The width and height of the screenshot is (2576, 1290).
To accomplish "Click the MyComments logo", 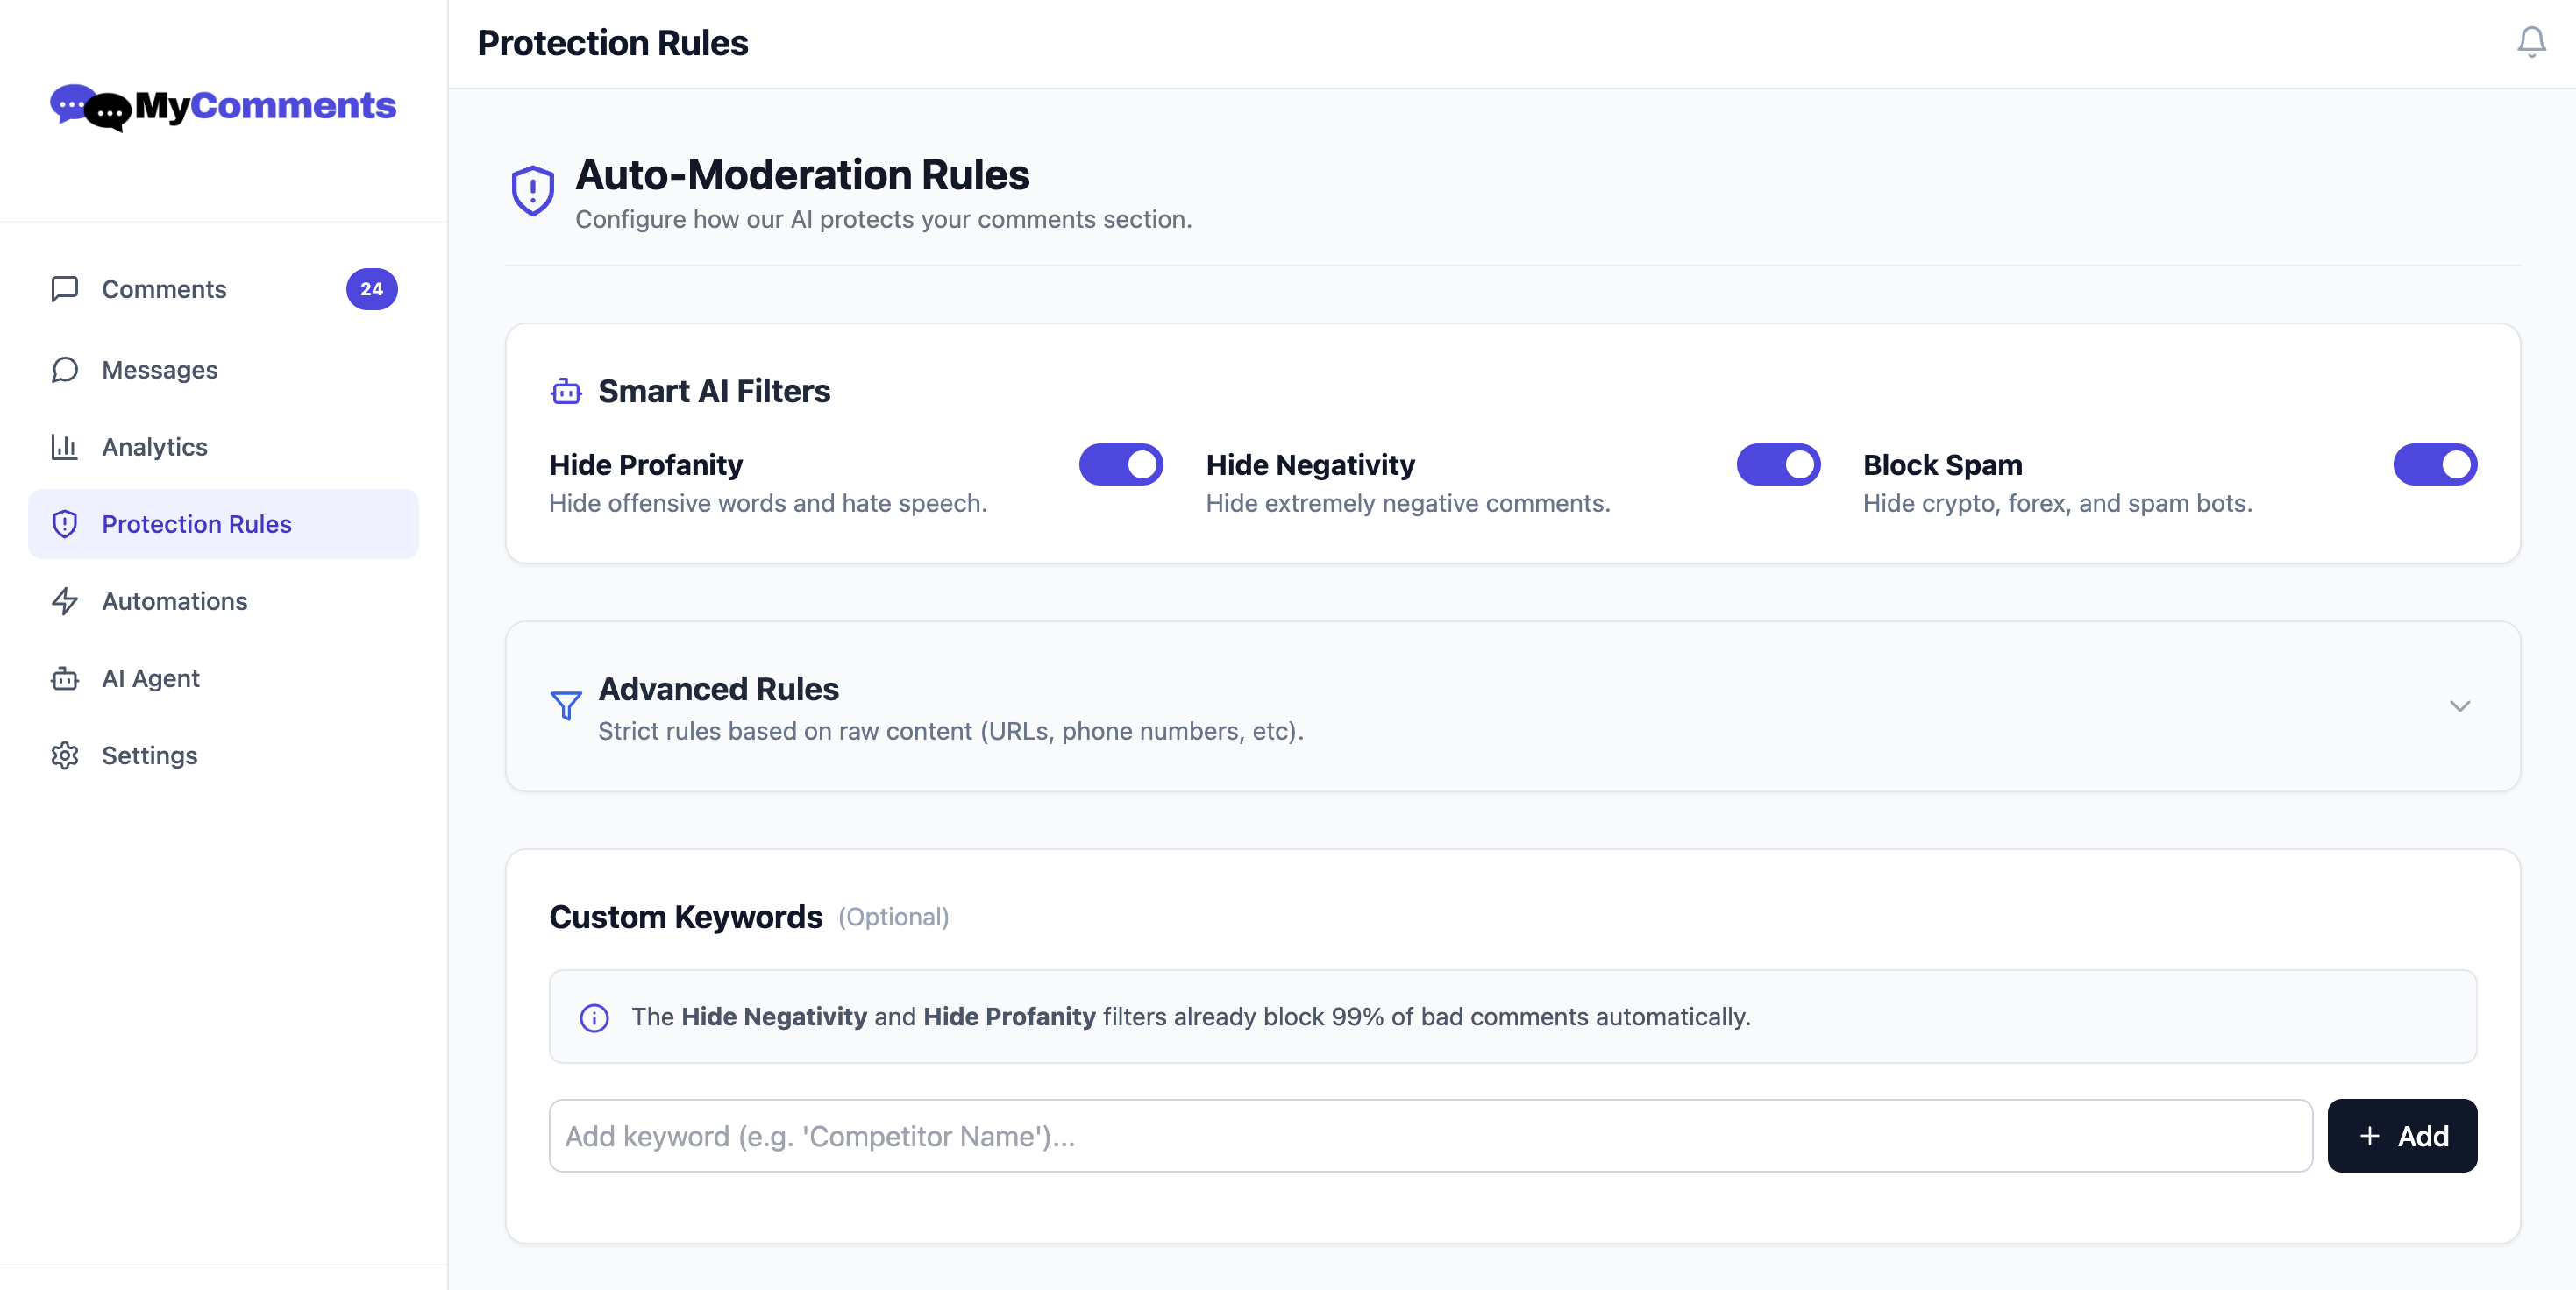I will [223, 106].
